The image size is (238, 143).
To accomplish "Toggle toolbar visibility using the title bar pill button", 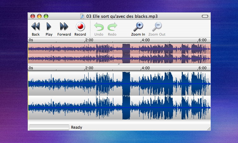I will [205, 16].
